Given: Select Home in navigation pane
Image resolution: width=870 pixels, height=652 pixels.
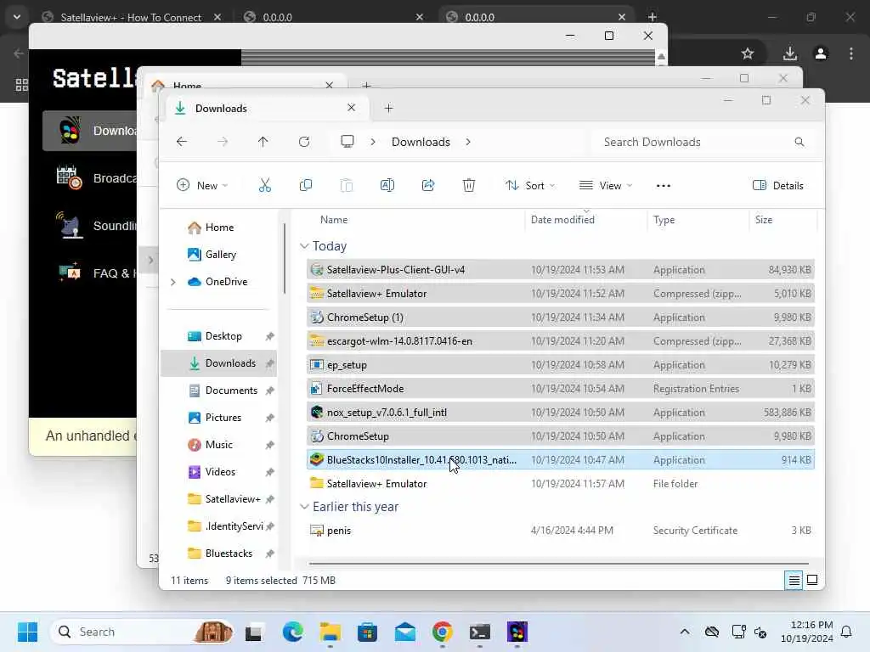Looking at the screenshot, I should [219, 228].
